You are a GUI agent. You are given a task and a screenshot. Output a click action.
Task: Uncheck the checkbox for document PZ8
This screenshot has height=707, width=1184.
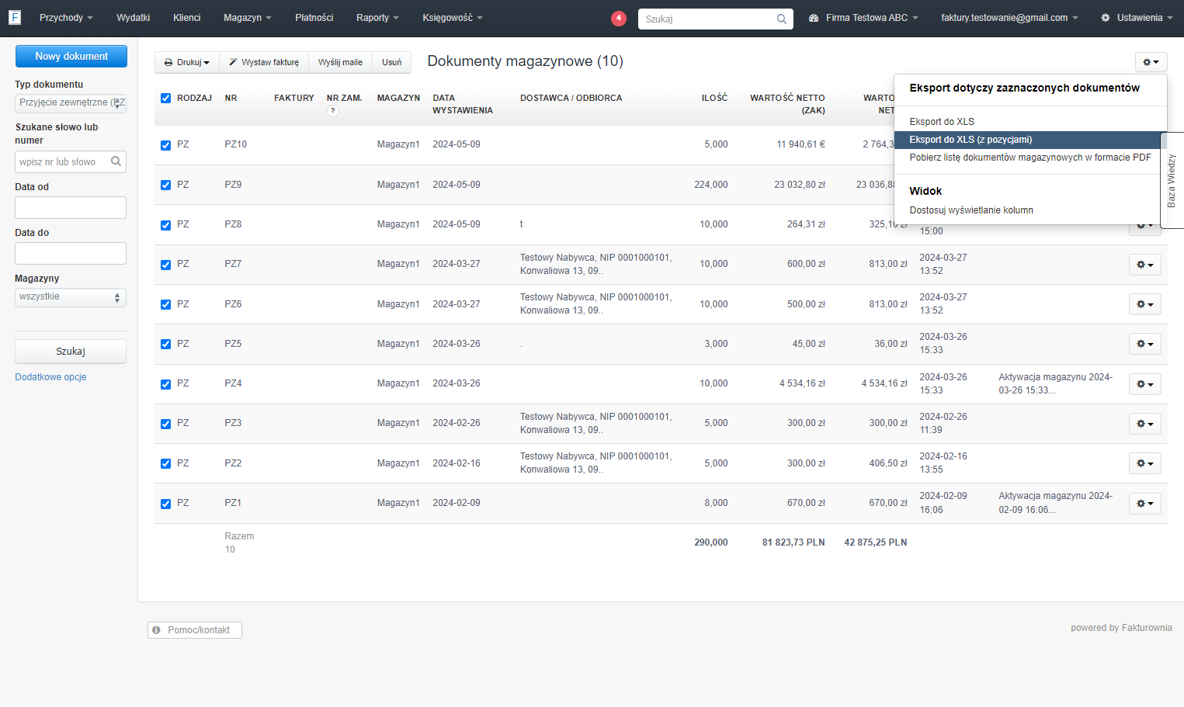(165, 225)
